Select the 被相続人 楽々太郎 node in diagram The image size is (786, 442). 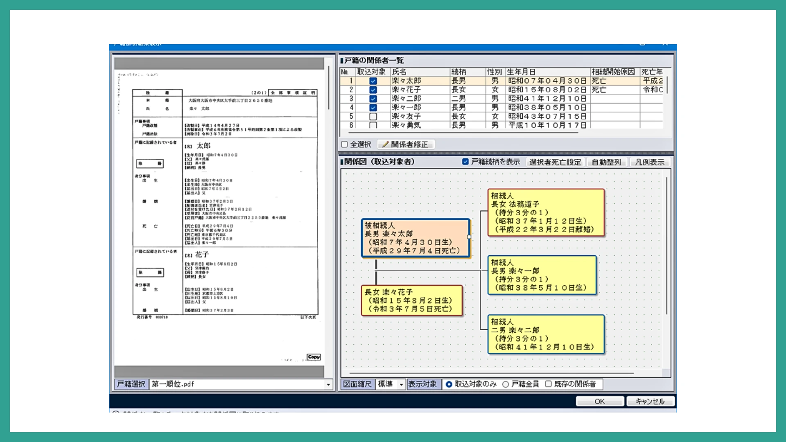pyautogui.click(x=415, y=238)
